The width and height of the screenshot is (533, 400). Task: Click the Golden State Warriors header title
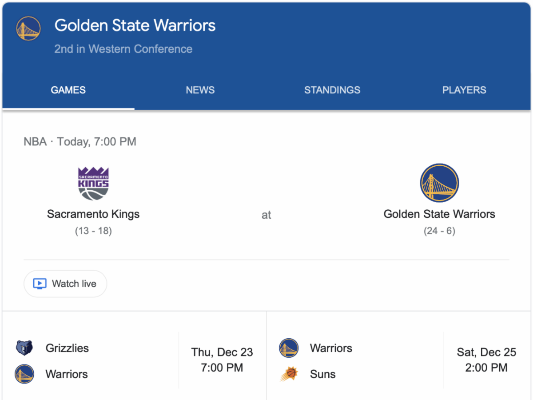coord(135,25)
